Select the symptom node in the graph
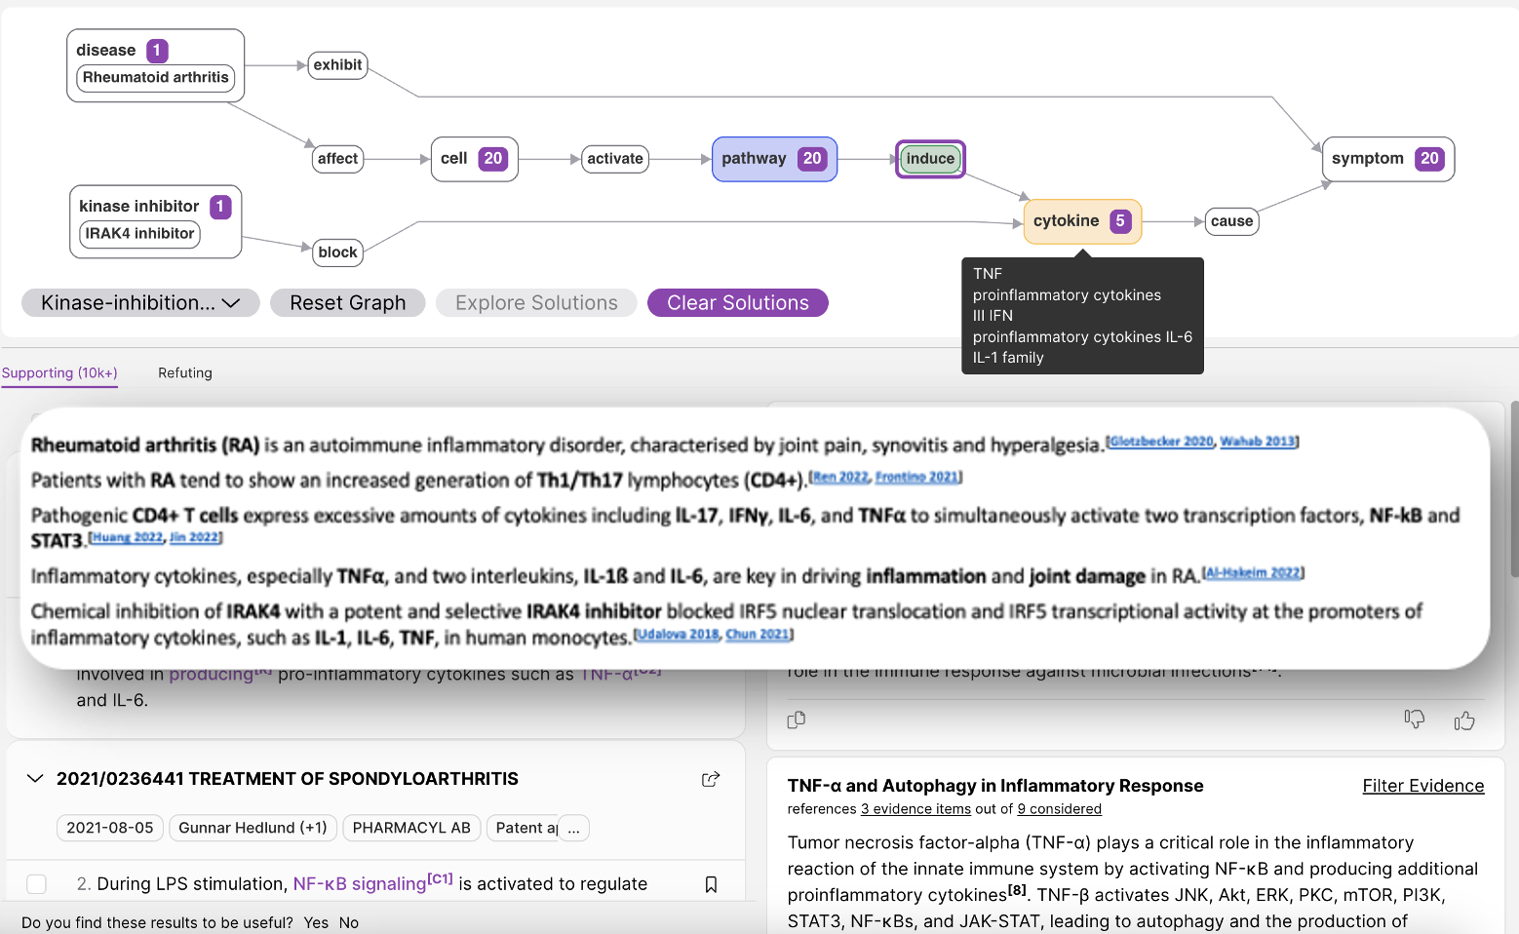1519x934 pixels. [x=1387, y=159]
